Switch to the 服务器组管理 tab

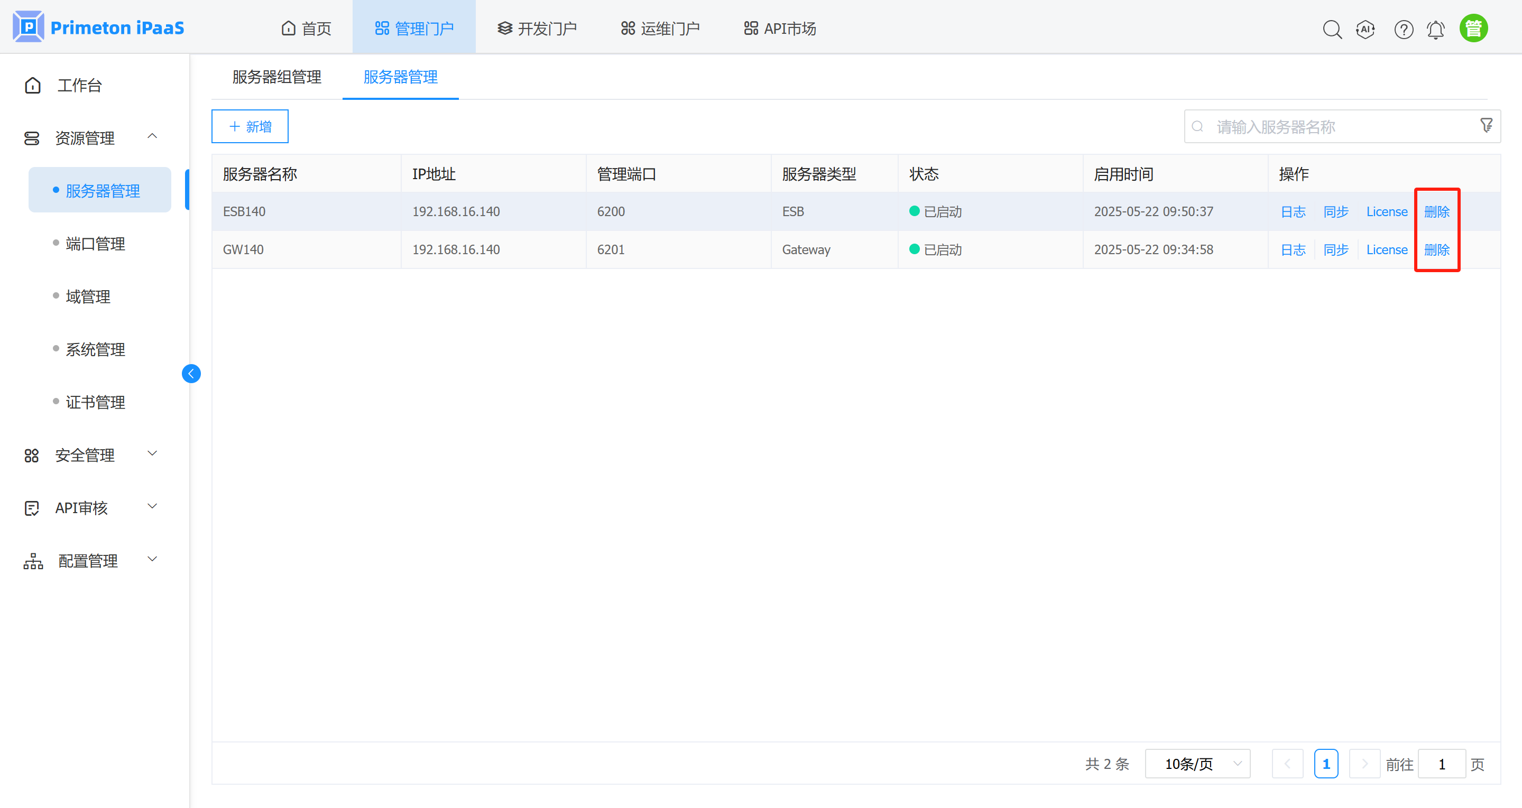[276, 77]
